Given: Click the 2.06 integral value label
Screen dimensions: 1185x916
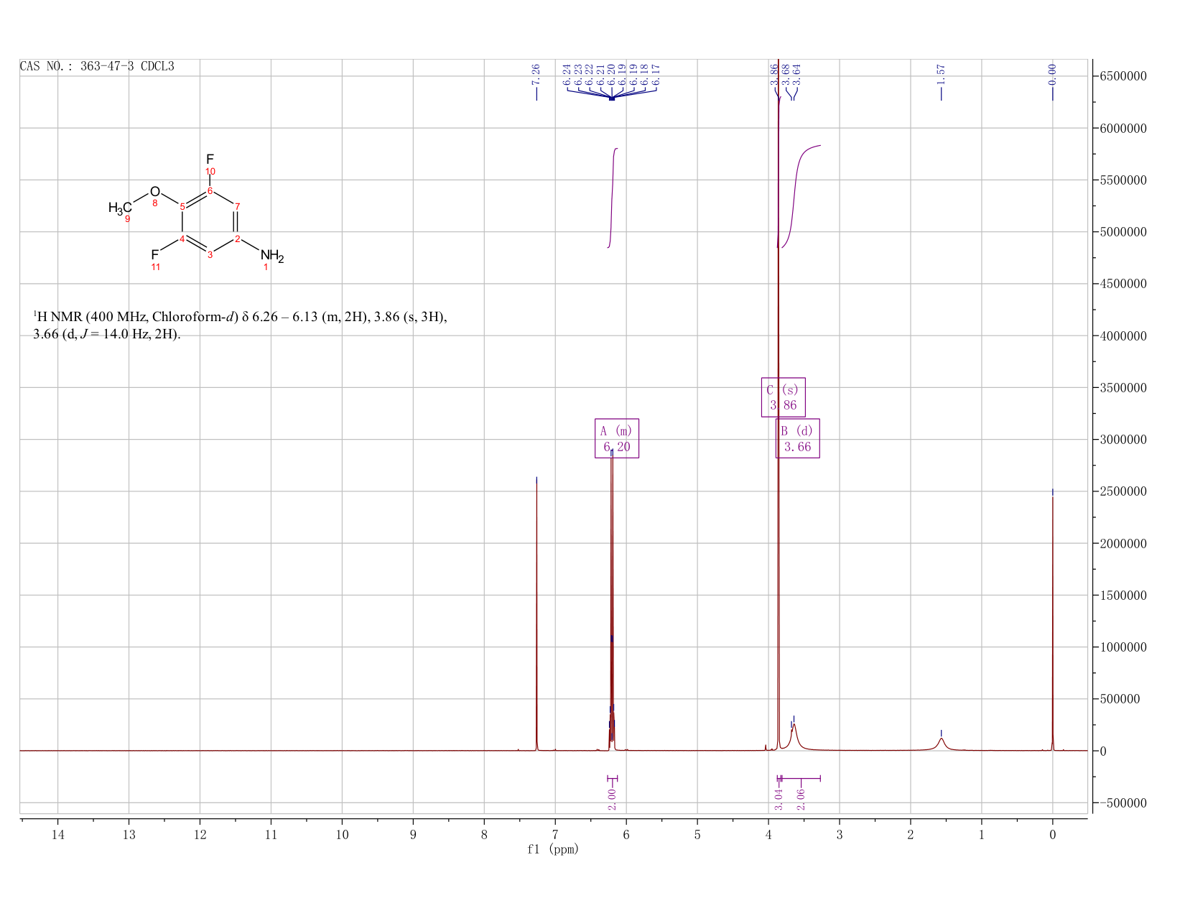Looking at the screenshot, I should click(x=801, y=799).
